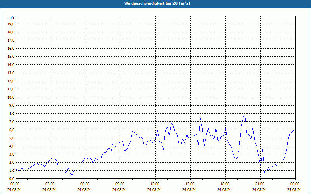The width and height of the screenshot is (311, 194).
Task: Select the 3,0 y-axis label
Action: pyautogui.click(x=12, y=154)
